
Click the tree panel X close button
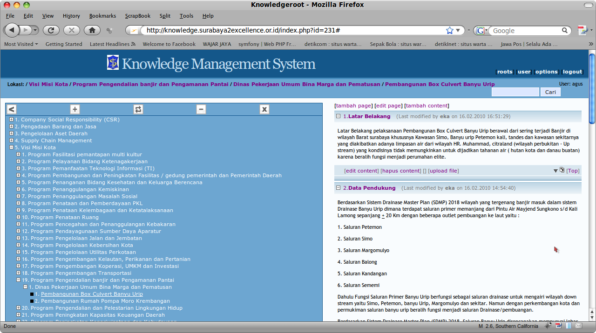(x=264, y=109)
